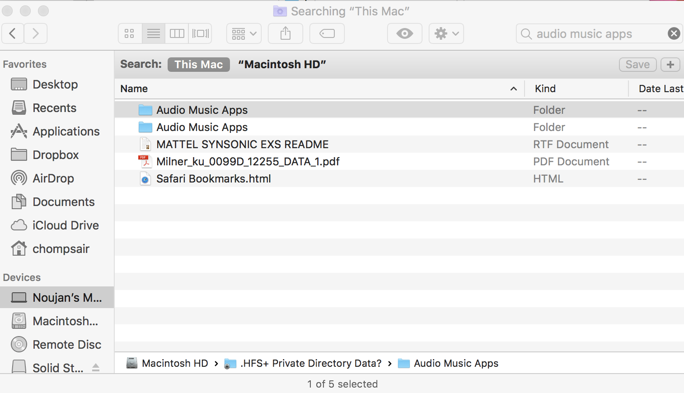Select the Safari Bookmarks.html file icon
The height and width of the screenshot is (393, 684).
[x=145, y=179]
